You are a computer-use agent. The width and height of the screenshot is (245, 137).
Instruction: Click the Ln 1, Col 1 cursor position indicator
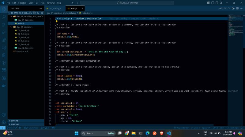coord(195,128)
